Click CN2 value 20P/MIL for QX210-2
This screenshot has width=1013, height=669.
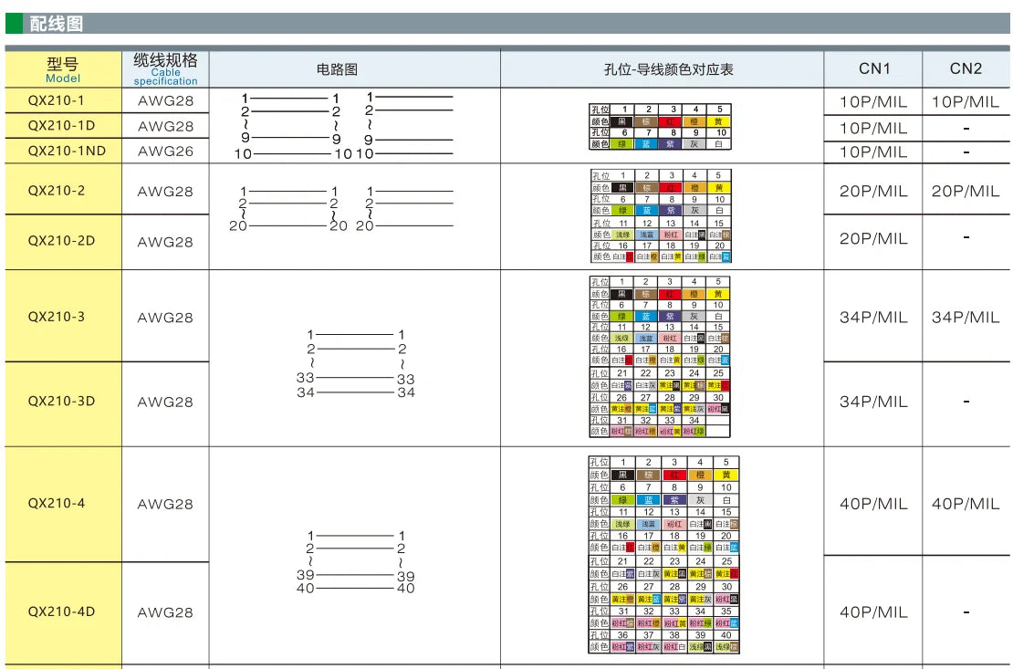click(966, 192)
